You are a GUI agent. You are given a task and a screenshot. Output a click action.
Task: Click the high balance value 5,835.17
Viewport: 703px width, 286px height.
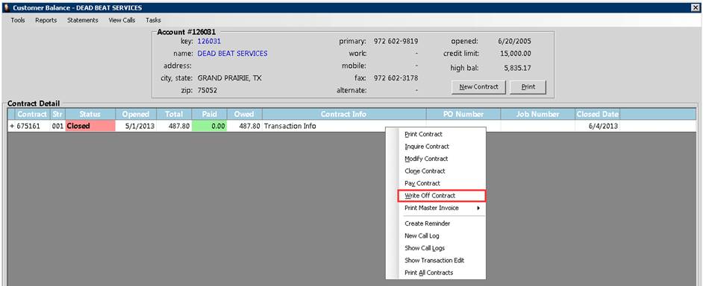pos(518,68)
